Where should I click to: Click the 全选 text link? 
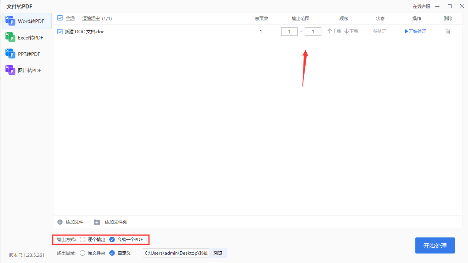[x=70, y=18]
